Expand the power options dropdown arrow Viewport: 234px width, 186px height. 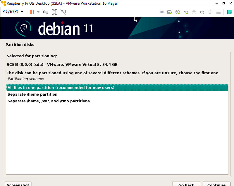pyautogui.click(x=38, y=12)
